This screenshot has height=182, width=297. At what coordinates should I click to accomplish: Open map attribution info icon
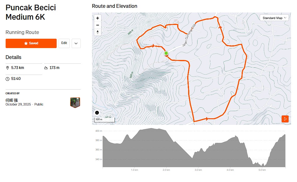coord(97,113)
